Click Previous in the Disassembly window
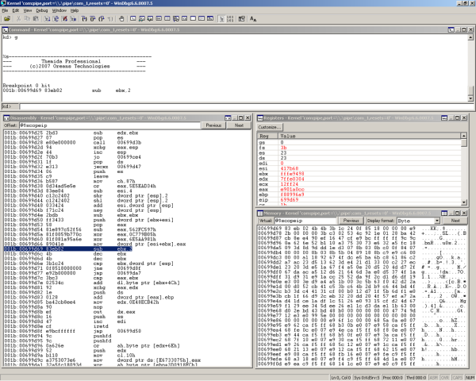476x381 pixels. click(213, 125)
